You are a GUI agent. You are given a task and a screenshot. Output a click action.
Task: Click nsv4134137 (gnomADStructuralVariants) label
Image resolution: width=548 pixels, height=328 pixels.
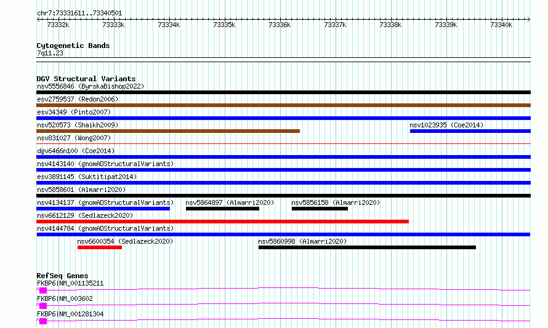(105, 202)
